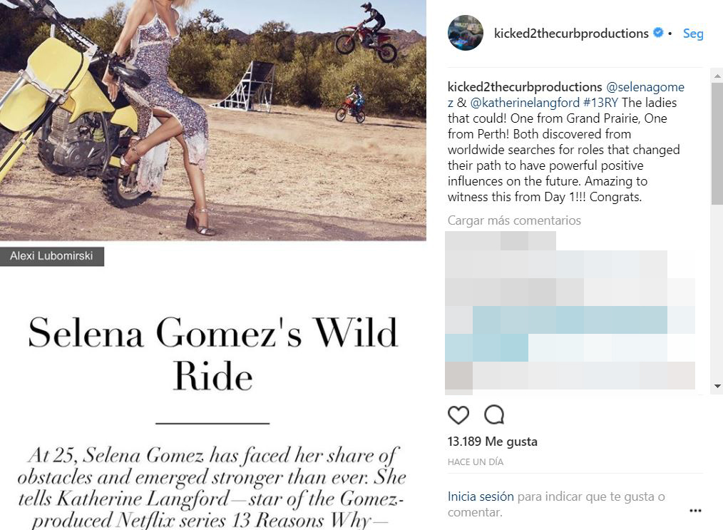Follow the account via the Seg link
Viewport: 723px width, 530px height.
(x=692, y=34)
